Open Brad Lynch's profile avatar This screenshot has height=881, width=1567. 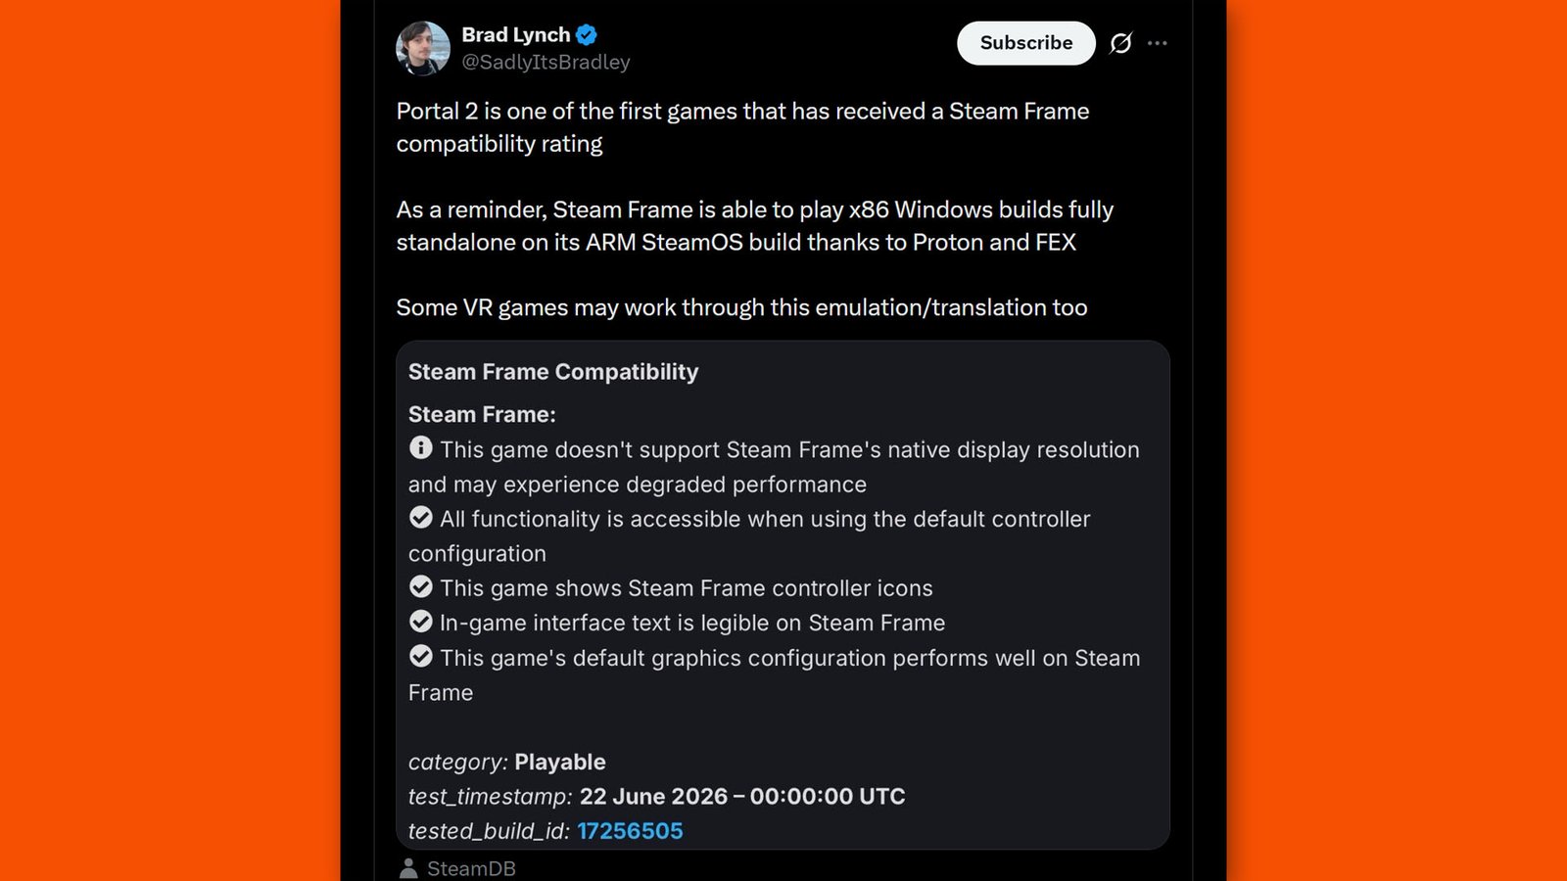[423, 48]
